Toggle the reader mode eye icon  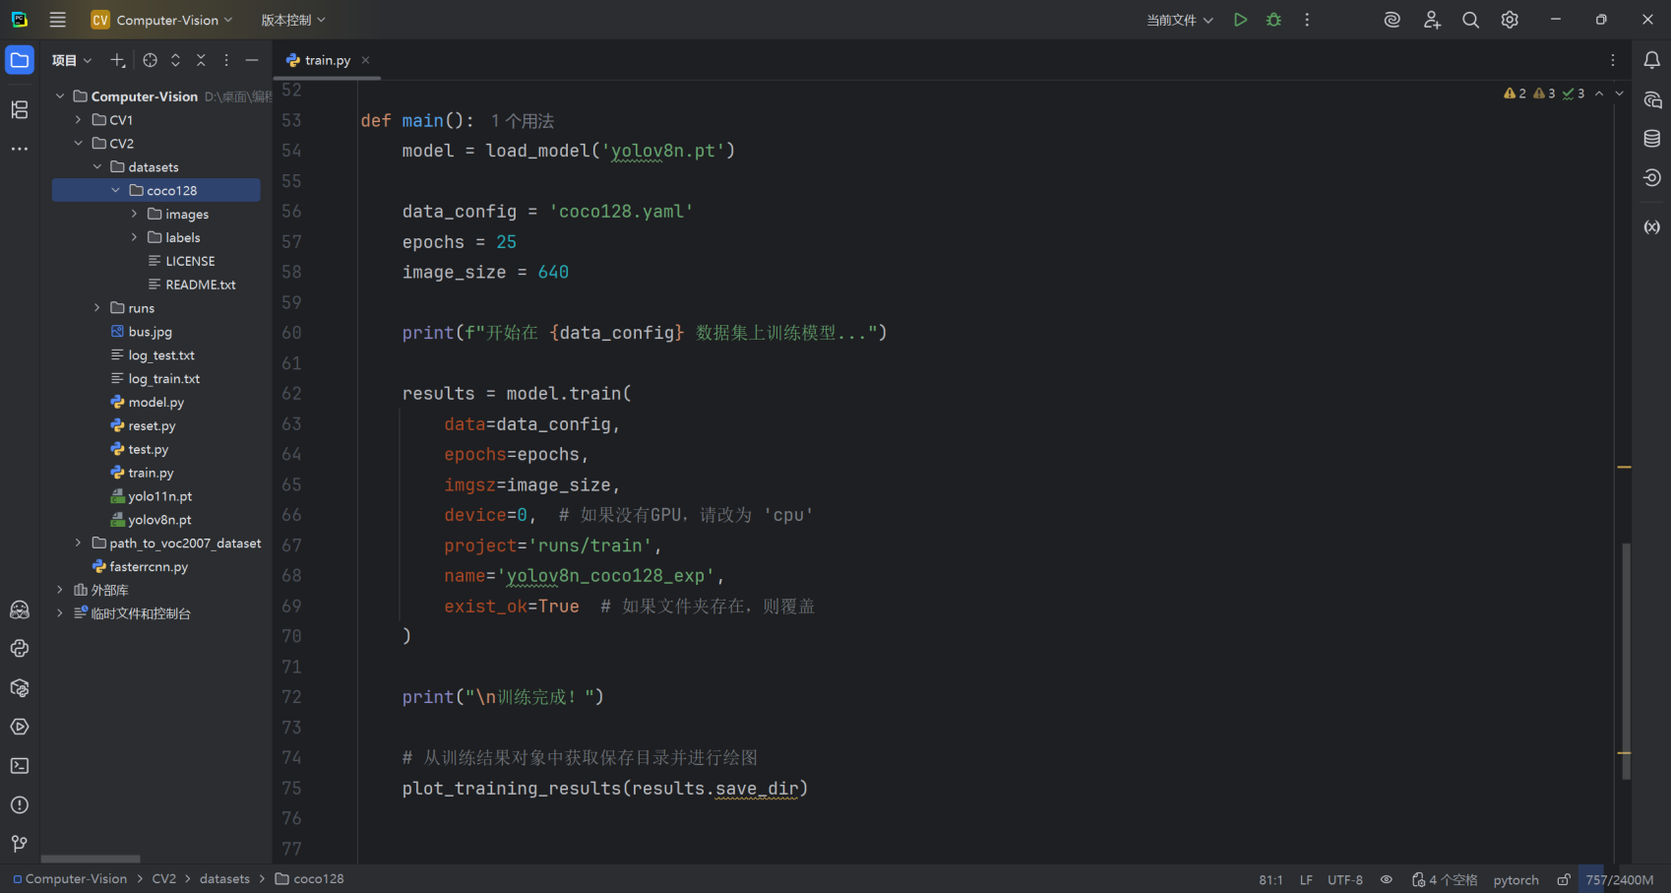pos(1386,879)
